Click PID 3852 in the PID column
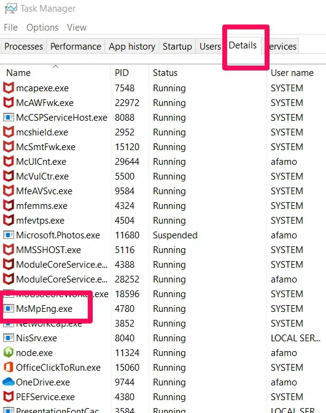 [x=125, y=323]
